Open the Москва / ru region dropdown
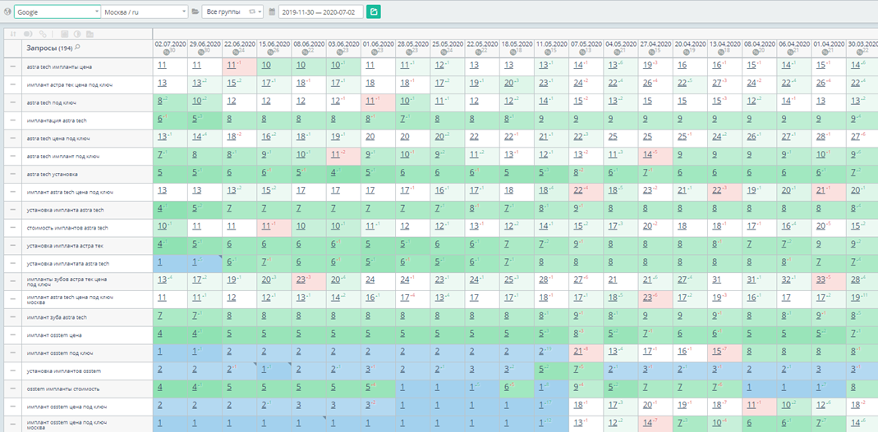Viewport: 878px width, 432px height. [x=145, y=11]
